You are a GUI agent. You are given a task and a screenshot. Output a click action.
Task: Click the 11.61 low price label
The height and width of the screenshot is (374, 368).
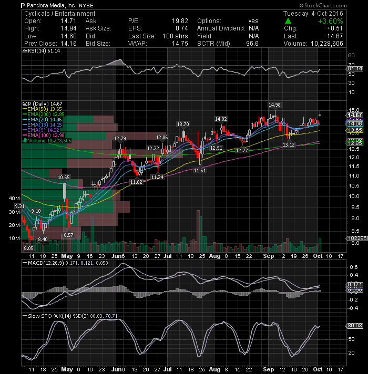click(x=200, y=171)
